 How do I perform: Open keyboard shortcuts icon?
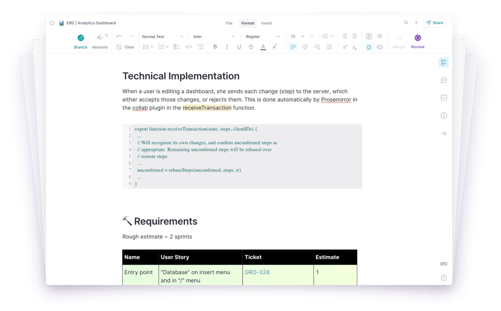pyautogui.click(x=443, y=264)
